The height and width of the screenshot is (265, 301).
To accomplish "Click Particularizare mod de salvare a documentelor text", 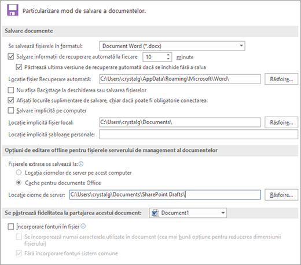I will [x=84, y=10].
